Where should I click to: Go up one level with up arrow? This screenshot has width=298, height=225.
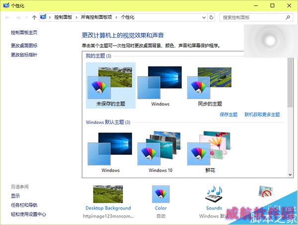34,17
